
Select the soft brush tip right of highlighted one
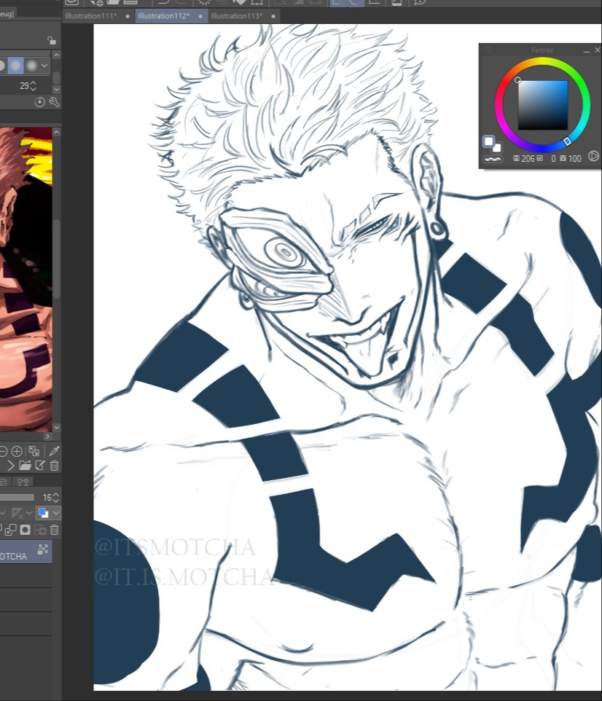click(x=31, y=66)
